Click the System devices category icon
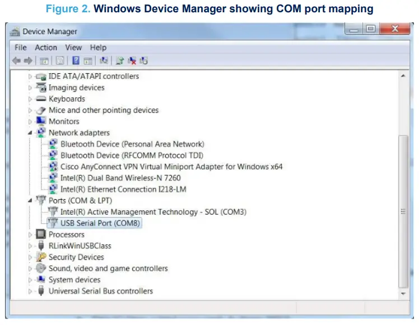Viewport: 419px width, 325px height. pyautogui.click(x=41, y=279)
